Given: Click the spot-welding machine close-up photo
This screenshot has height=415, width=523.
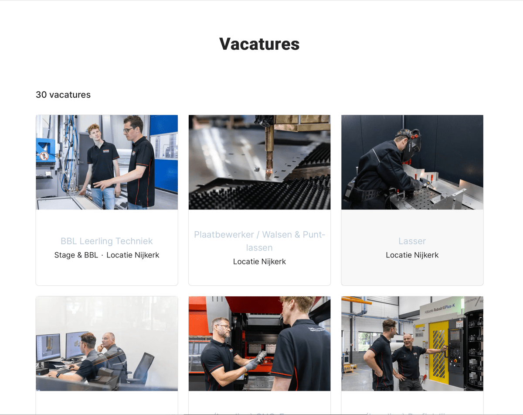Looking at the screenshot, I should (x=259, y=162).
